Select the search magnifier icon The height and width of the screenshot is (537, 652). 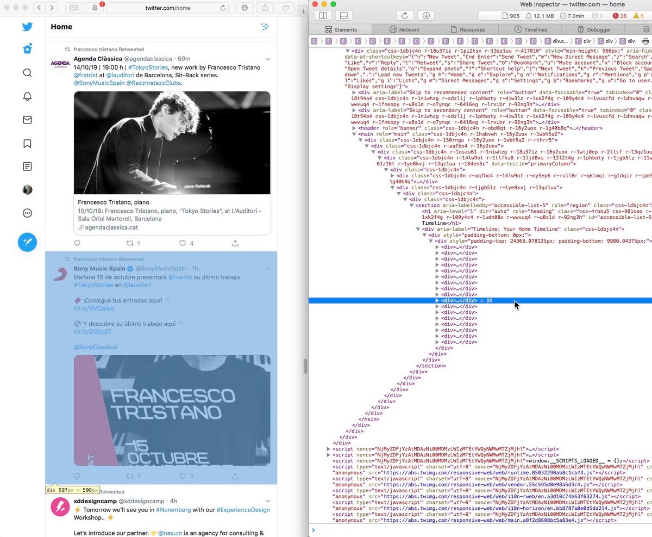27,72
